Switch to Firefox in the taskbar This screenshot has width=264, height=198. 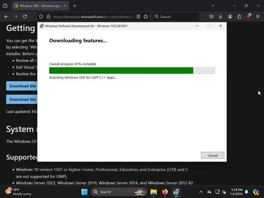165,192
